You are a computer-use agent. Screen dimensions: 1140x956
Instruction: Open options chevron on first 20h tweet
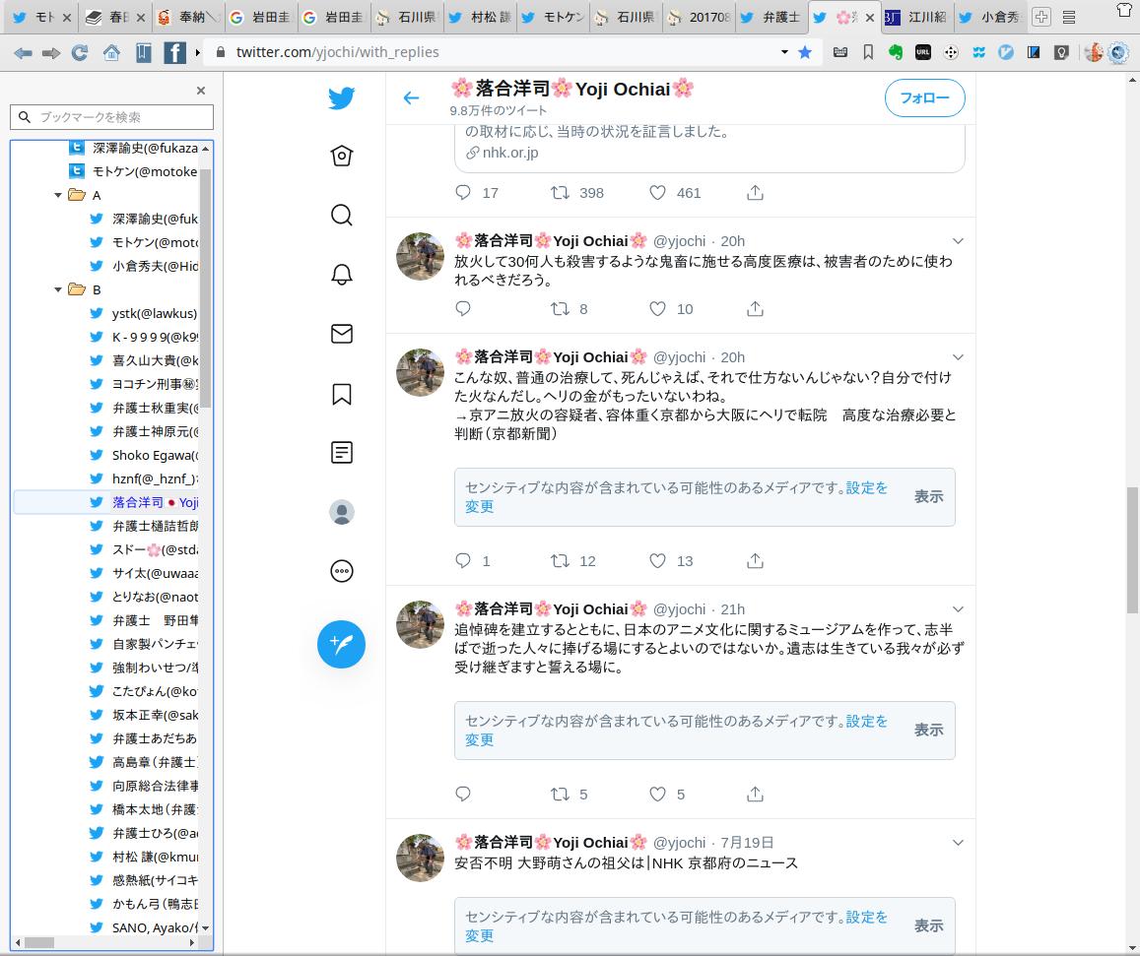(958, 241)
